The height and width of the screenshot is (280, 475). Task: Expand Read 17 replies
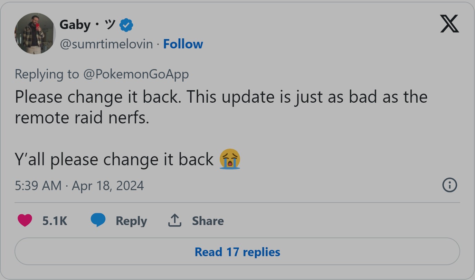pos(237,251)
